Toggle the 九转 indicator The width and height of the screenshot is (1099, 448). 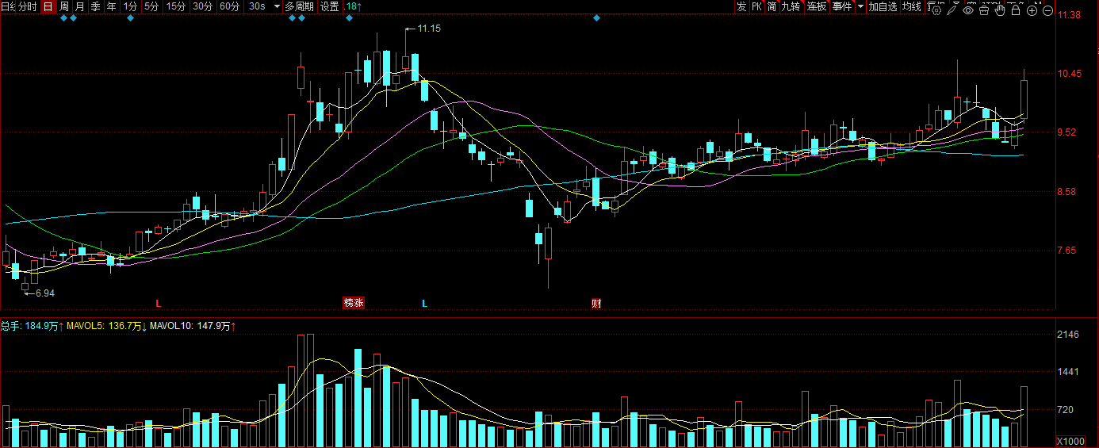(791, 6)
